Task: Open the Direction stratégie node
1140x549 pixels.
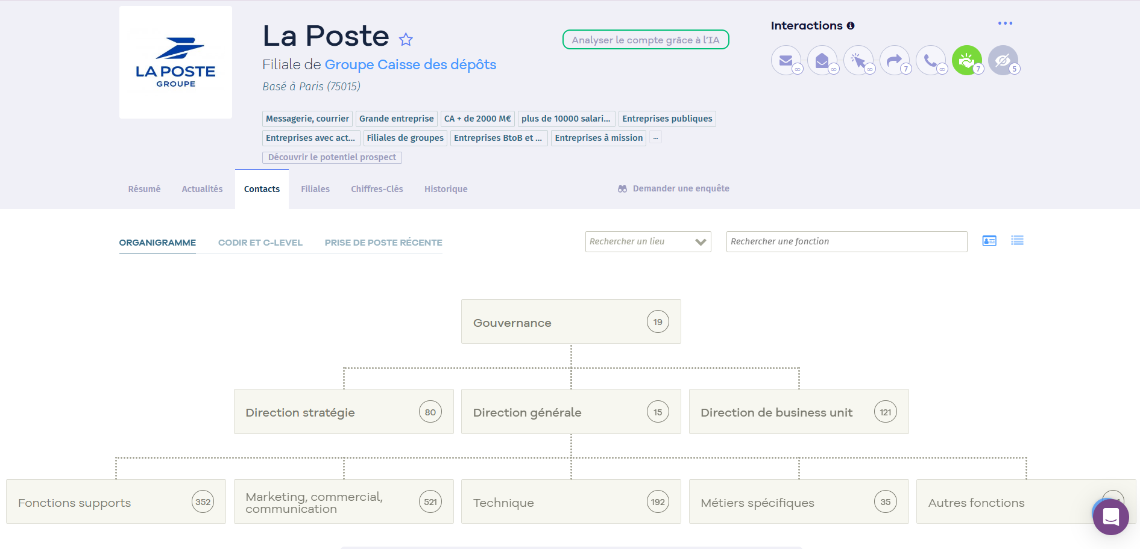Action: click(x=344, y=412)
